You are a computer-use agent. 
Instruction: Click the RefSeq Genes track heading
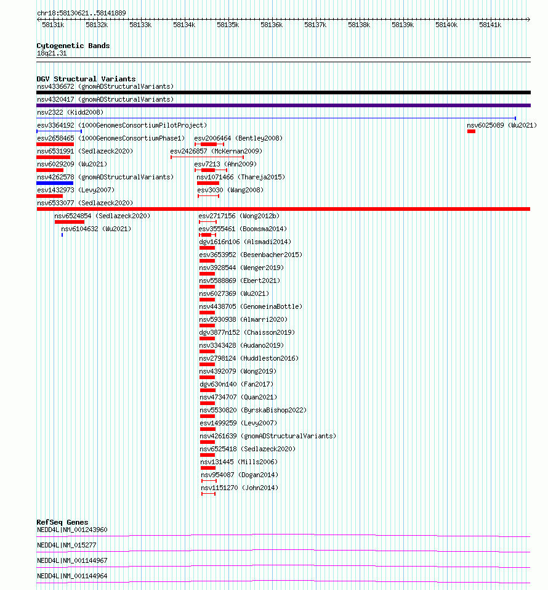62,522
